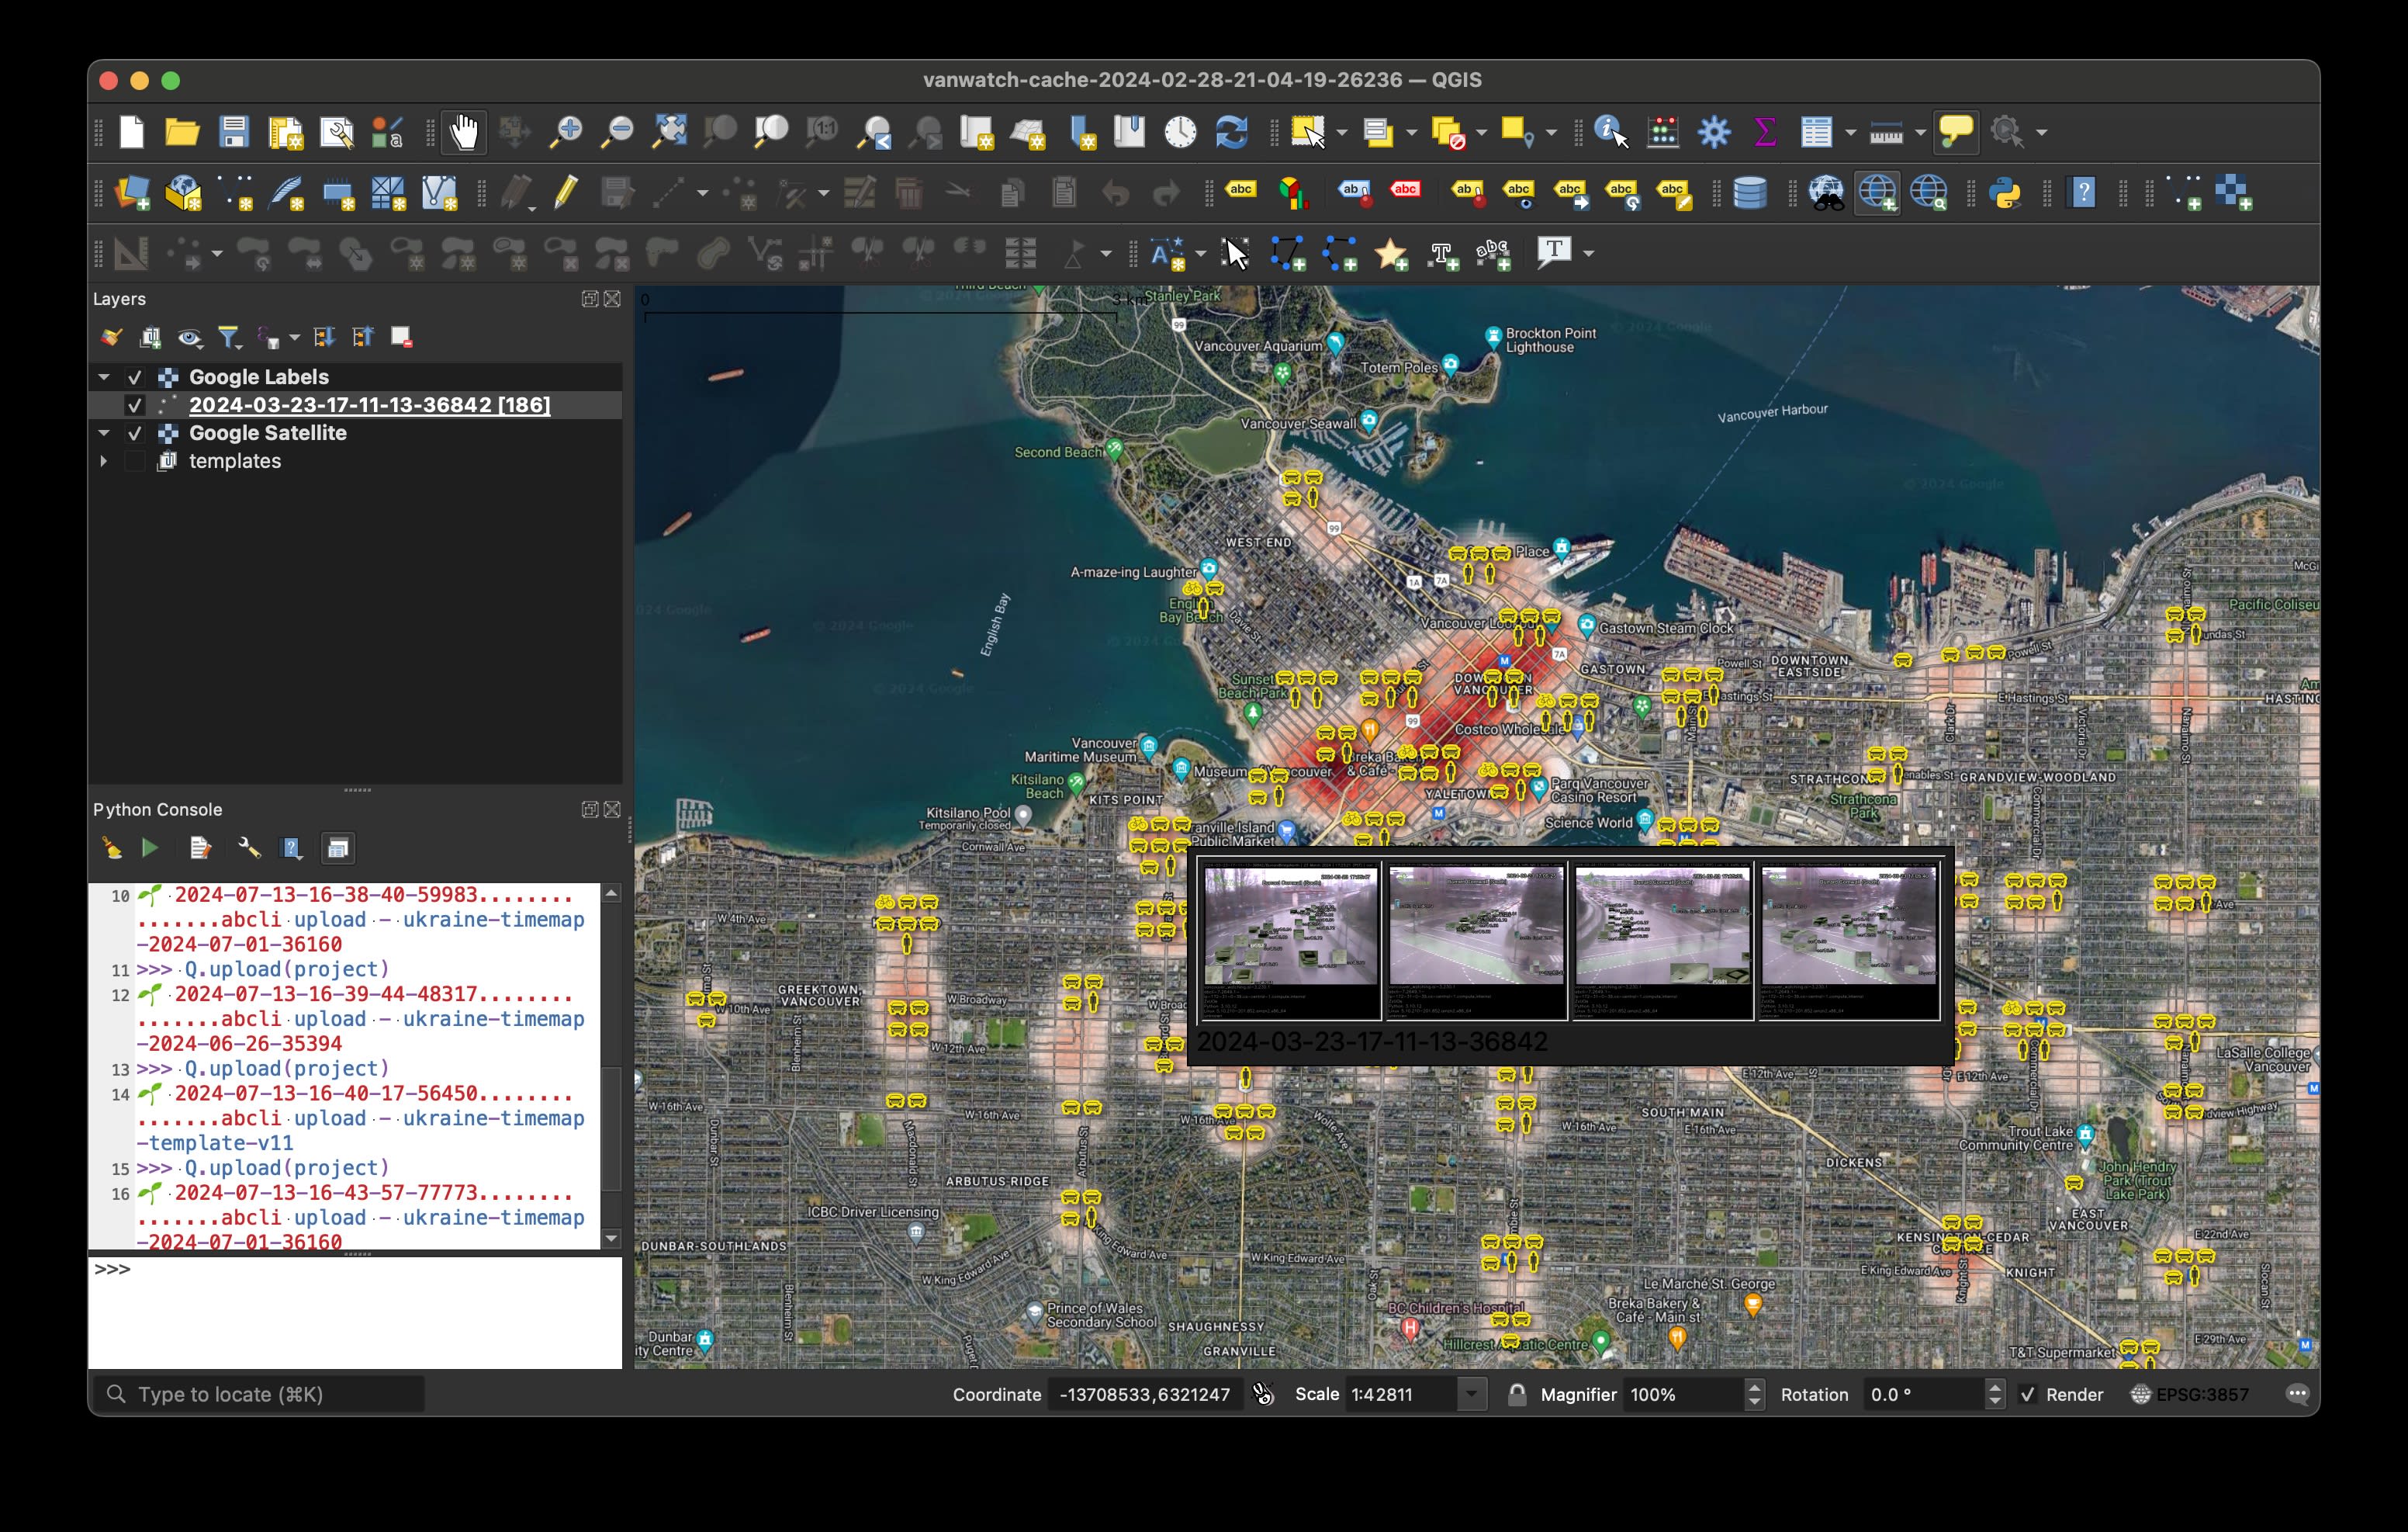Toggle Google Labels layer visibility checkbox
This screenshot has width=2408, height=1532.
[x=135, y=377]
